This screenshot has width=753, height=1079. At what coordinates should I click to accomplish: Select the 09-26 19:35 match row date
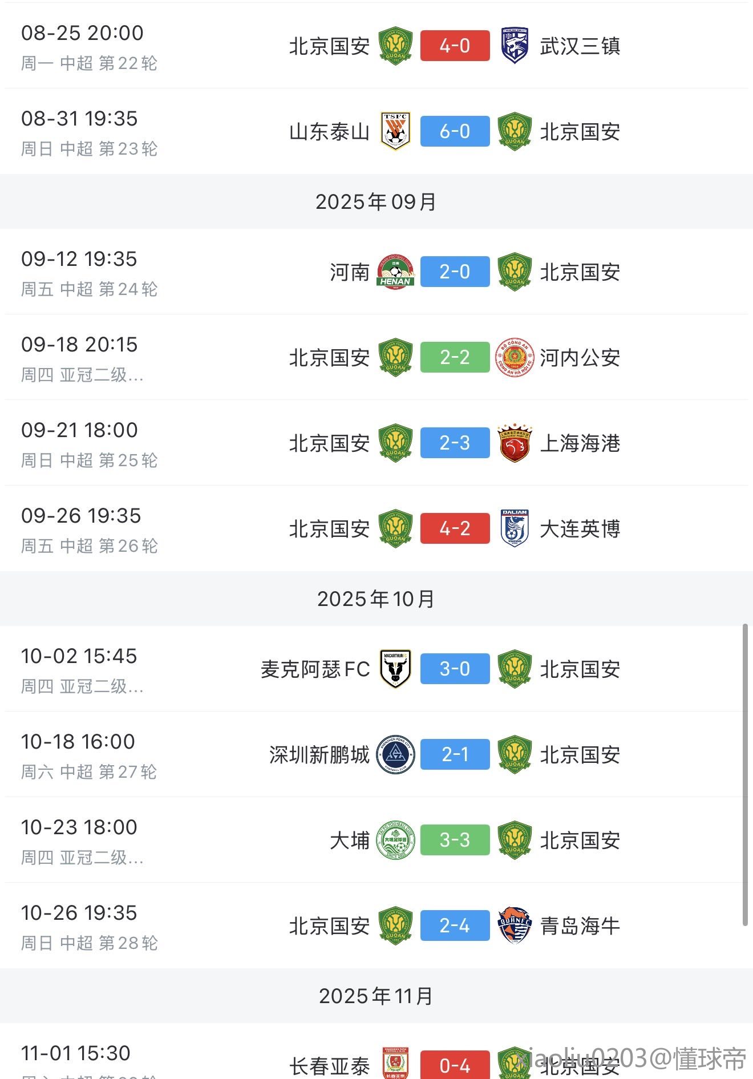pyautogui.click(x=81, y=516)
